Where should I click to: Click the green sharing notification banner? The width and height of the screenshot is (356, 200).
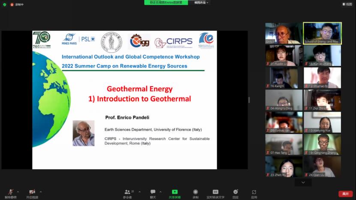click(166, 3)
